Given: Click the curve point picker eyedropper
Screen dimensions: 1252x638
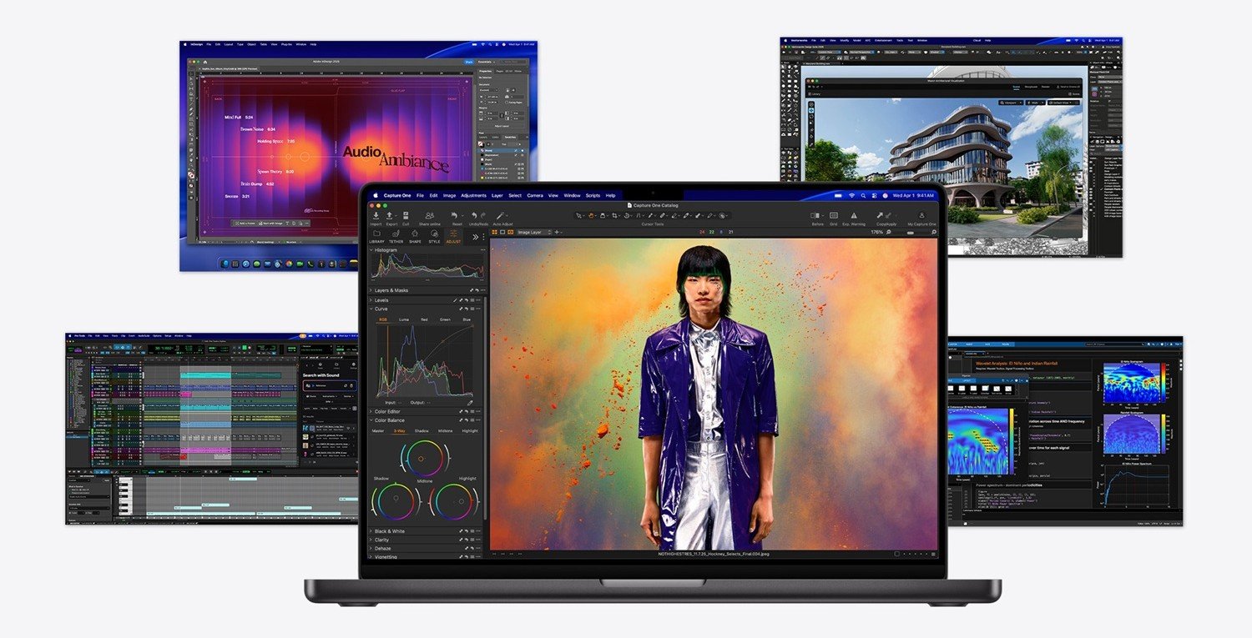Looking at the screenshot, I should (x=470, y=402).
